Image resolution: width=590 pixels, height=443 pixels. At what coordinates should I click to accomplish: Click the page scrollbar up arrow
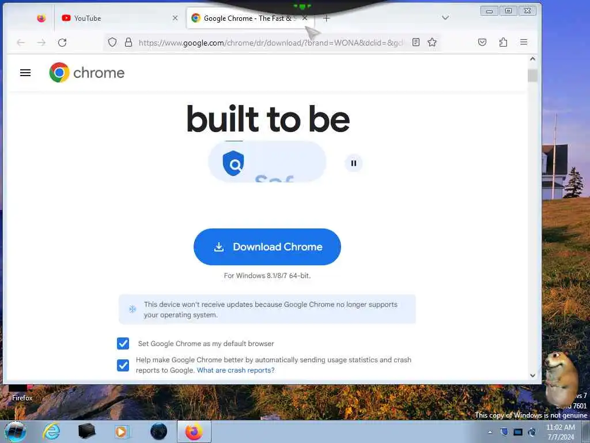(x=532, y=59)
